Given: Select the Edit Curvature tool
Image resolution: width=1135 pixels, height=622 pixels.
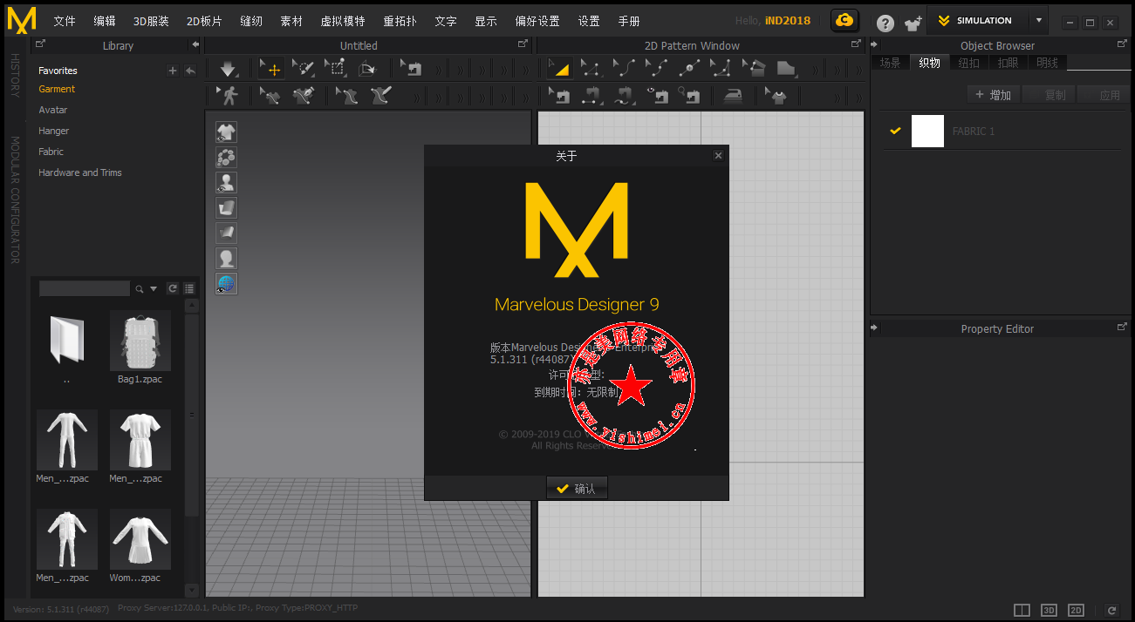Looking at the screenshot, I should tap(624, 69).
